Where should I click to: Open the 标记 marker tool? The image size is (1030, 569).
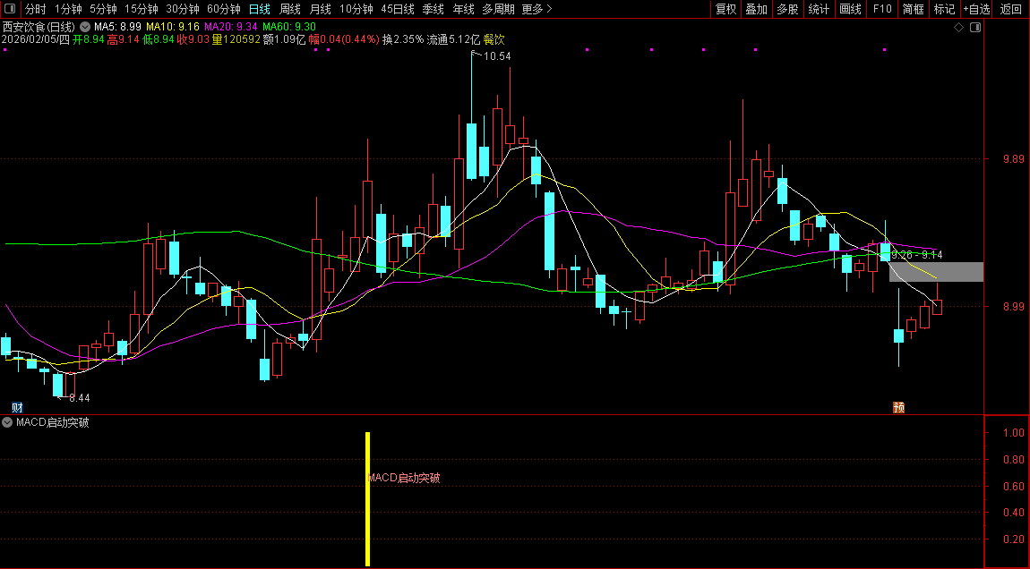[x=944, y=9]
